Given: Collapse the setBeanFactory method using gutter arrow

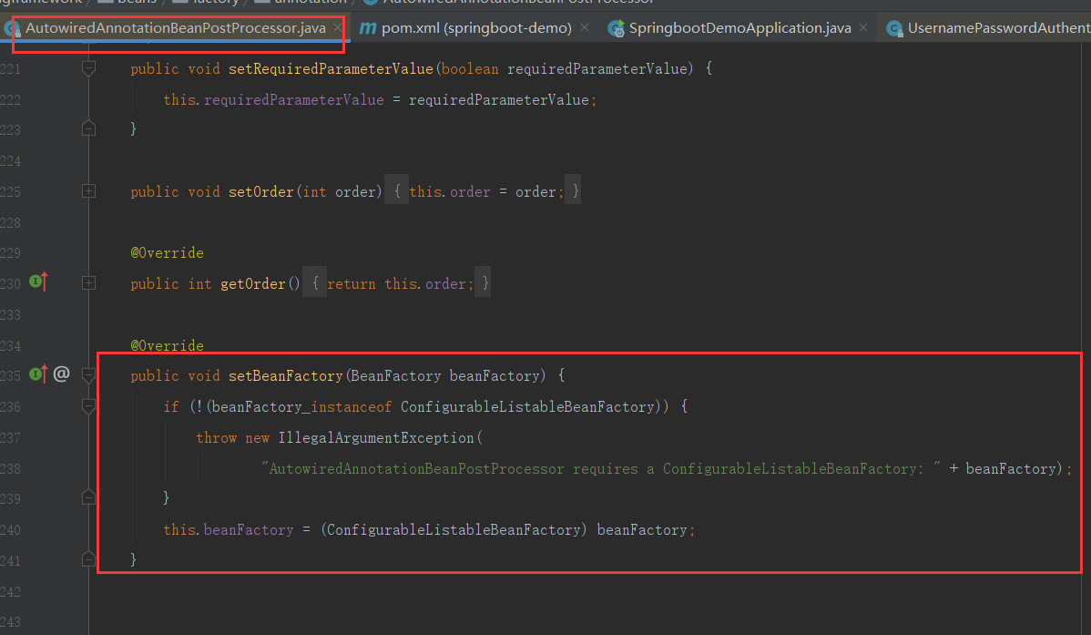Looking at the screenshot, I should click(88, 375).
